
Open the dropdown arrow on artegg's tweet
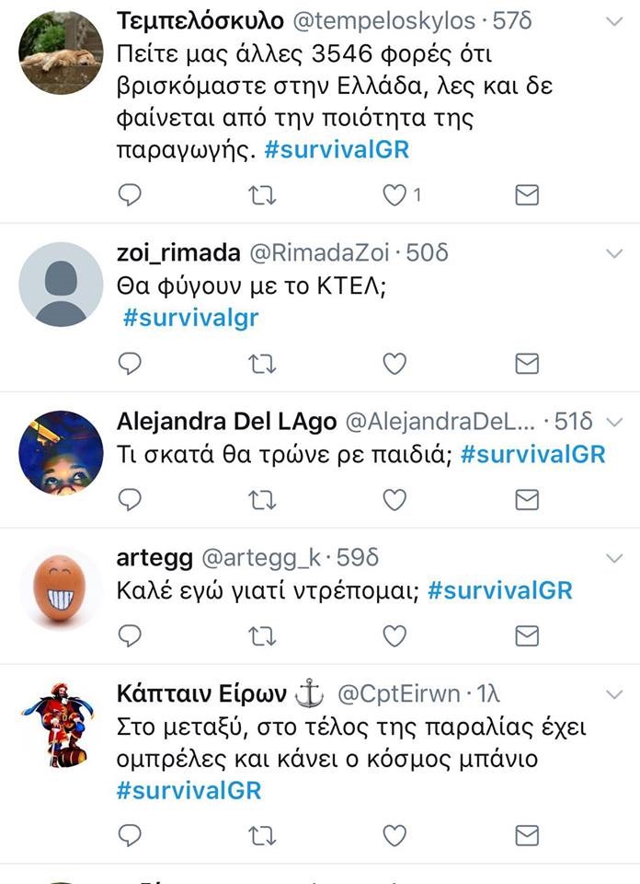point(614,559)
